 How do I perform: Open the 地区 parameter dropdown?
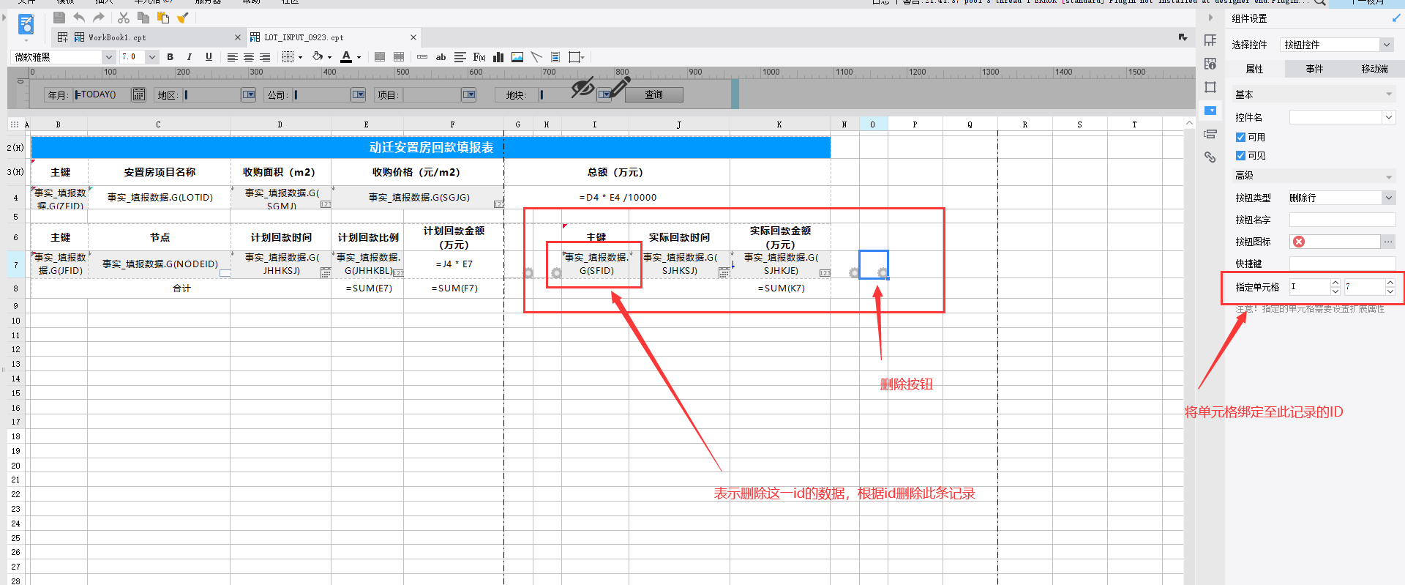click(x=249, y=94)
